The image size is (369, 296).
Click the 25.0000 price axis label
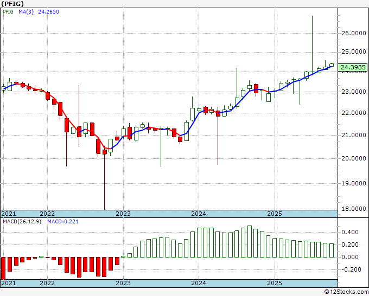click(x=354, y=52)
